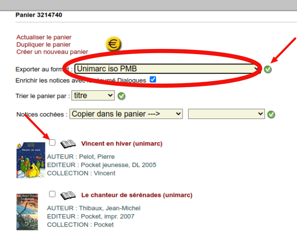Open the Unimarc iso PMB export format dropdown
The width and height of the screenshot is (297, 236).
pyautogui.click(x=167, y=69)
